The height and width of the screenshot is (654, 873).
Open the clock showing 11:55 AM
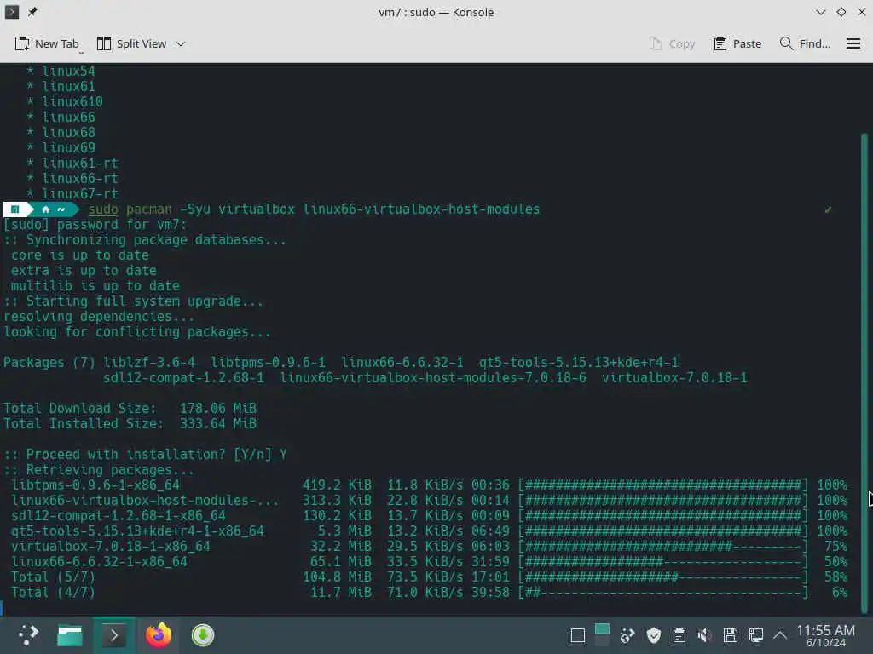(x=825, y=635)
